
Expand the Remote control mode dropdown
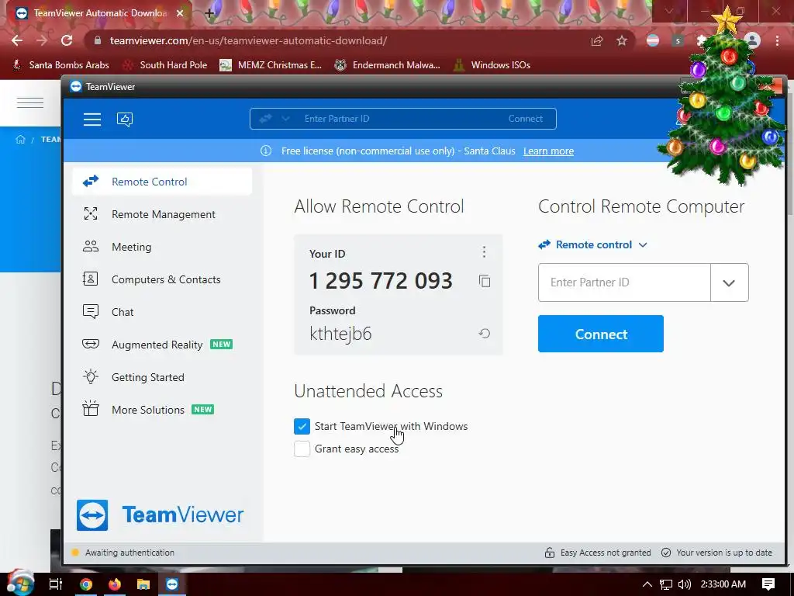(592, 244)
